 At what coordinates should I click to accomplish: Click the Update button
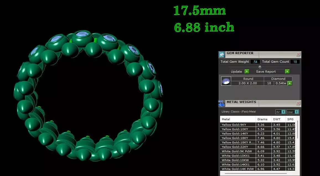pos(238,72)
